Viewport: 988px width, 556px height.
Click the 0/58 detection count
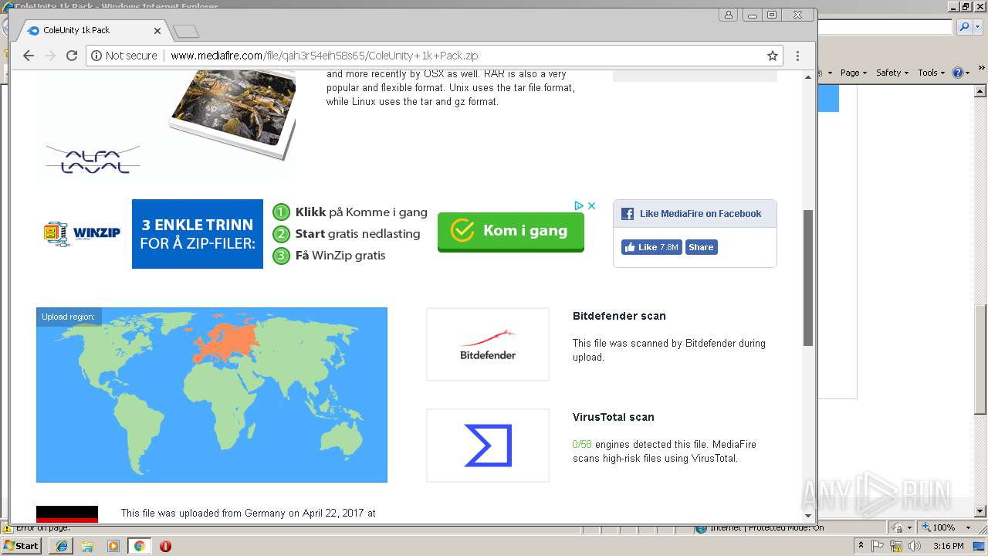click(582, 445)
